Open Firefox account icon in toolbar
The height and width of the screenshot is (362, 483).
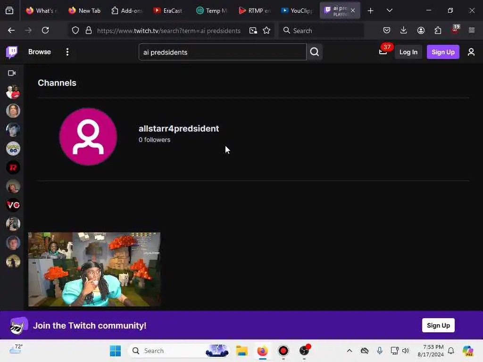pos(421,30)
